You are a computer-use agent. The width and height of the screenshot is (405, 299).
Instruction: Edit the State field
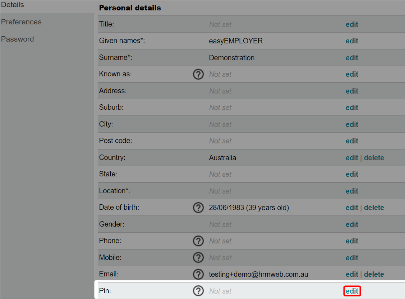click(352, 174)
